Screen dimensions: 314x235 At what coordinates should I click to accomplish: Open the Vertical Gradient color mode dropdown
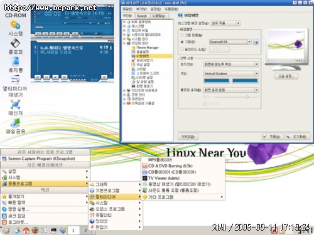231,73
